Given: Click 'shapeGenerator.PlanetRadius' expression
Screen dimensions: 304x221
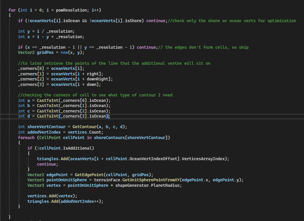Looking at the screenshot, I should 147,185.
